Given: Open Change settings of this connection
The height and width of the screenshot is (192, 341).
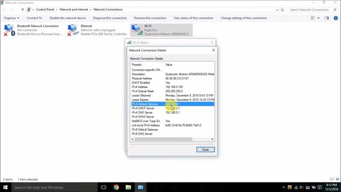Looking at the screenshot, I should pyautogui.click(x=244, y=18).
